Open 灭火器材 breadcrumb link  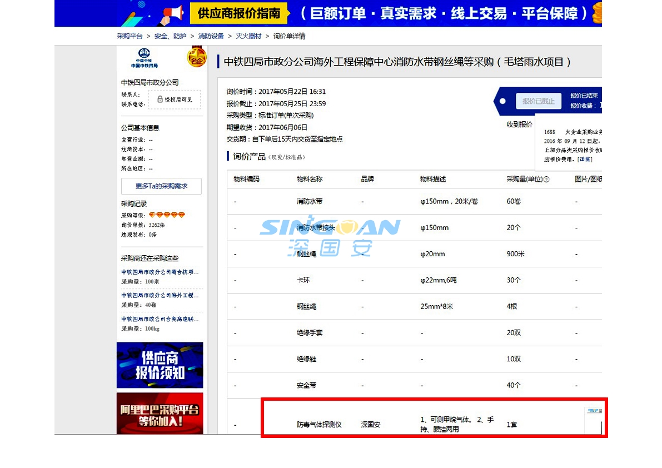click(x=248, y=36)
